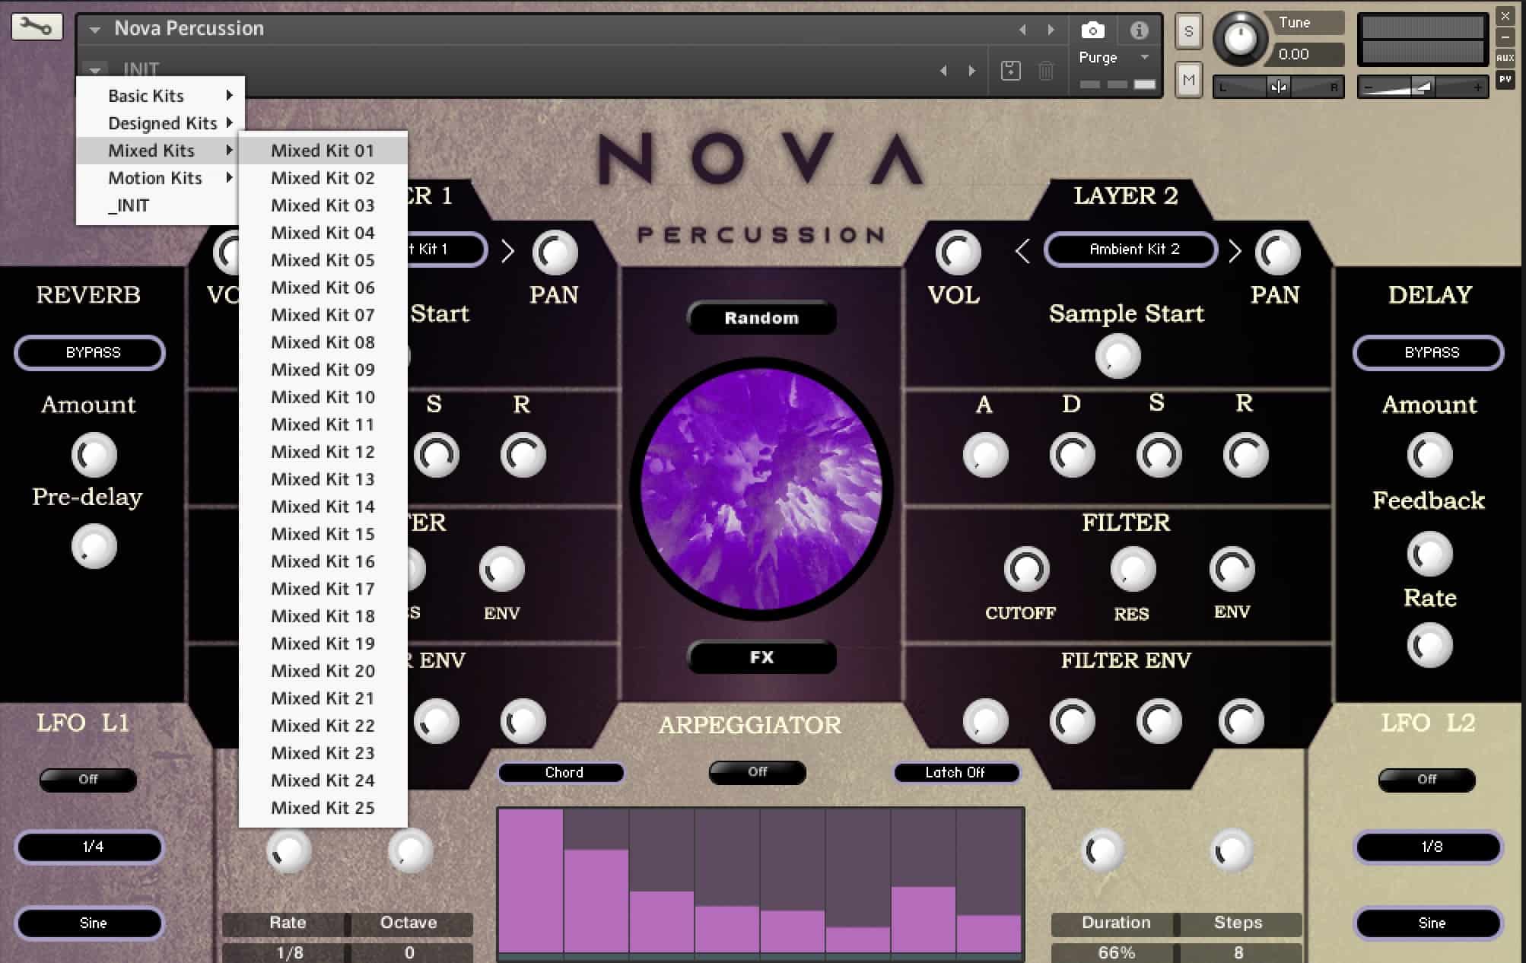The image size is (1526, 963).
Task: Open the Chord mode selector
Action: pos(561,773)
